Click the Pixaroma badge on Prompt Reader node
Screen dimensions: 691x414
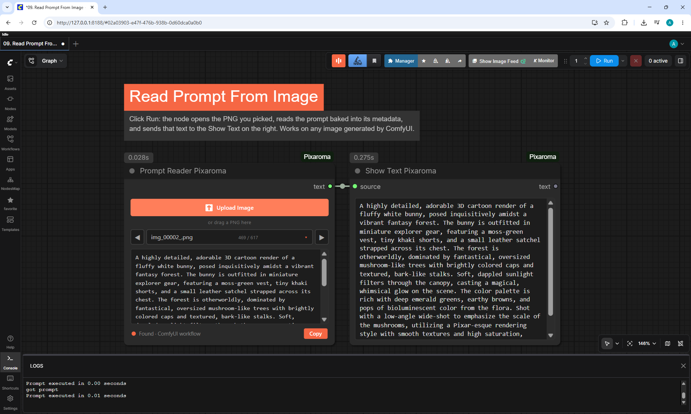click(x=317, y=157)
